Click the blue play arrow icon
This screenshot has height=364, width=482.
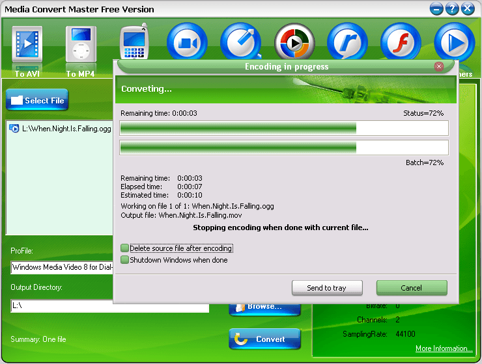(455, 42)
